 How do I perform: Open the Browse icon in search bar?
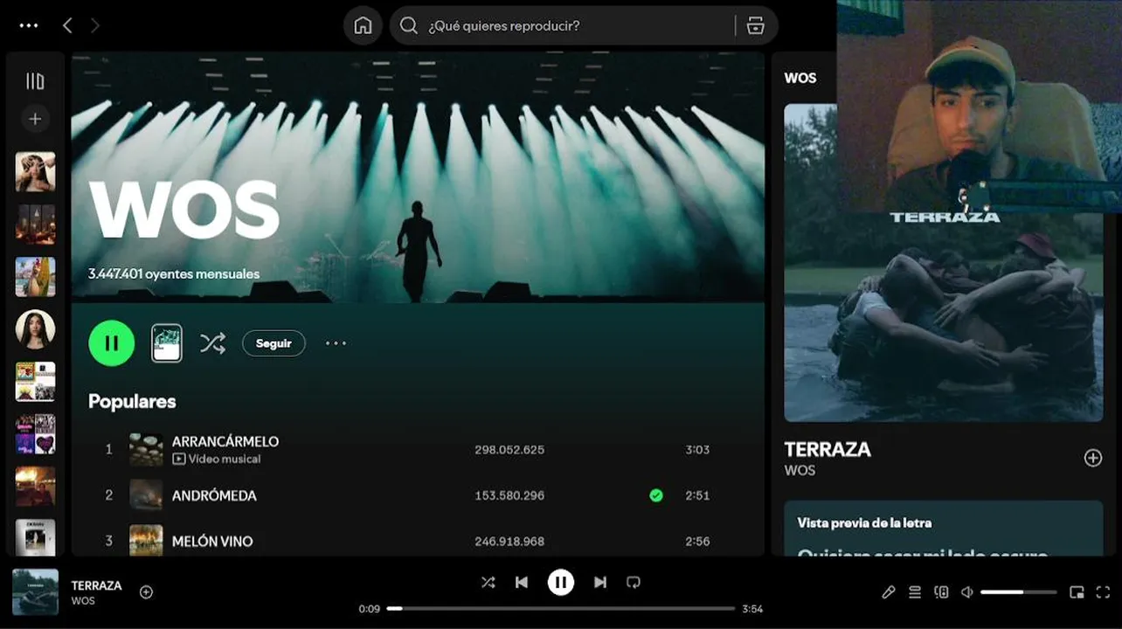tap(756, 25)
